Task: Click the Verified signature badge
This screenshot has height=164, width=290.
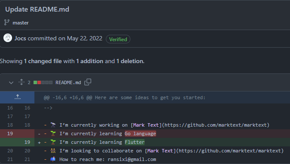Action: 118,39
